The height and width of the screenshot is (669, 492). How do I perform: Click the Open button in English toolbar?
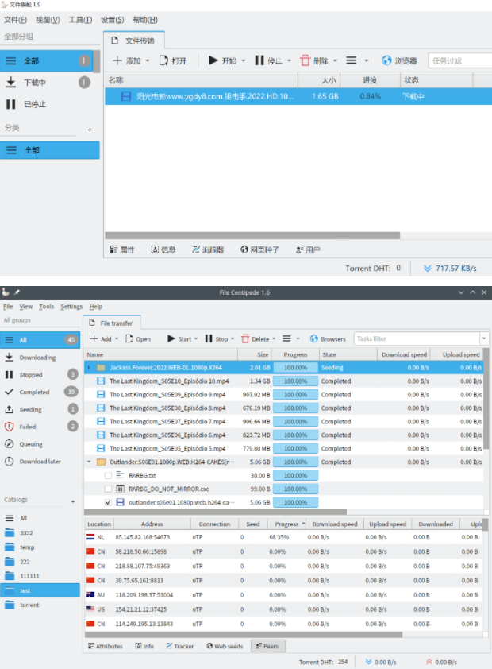point(137,339)
